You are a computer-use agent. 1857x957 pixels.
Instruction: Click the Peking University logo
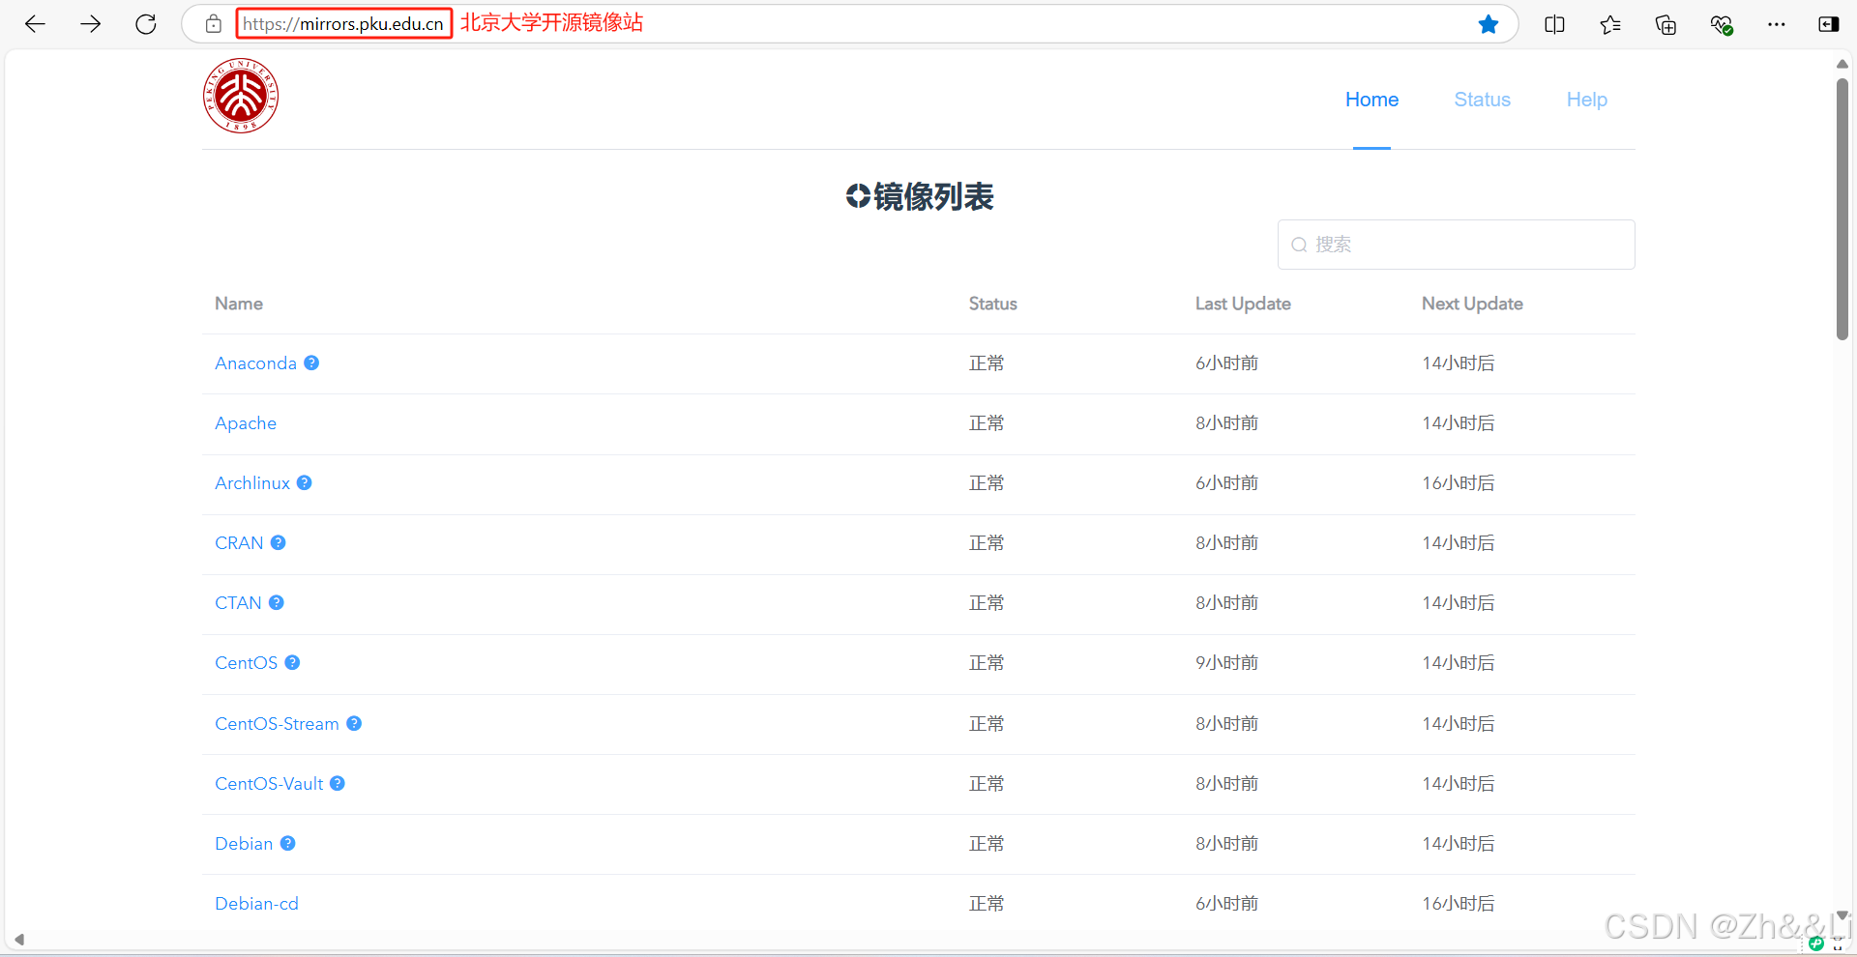coord(241,96)
